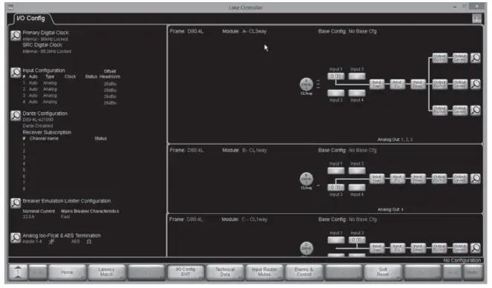The width and height of the screenshot is (492, 288).
Task: Open Module C Output Levels block
Action: click(x=460, y=248)
